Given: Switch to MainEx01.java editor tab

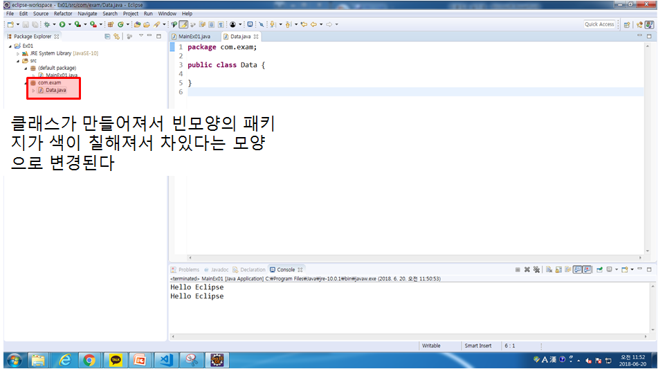Looking at the screenshot, I should (194, 37).
